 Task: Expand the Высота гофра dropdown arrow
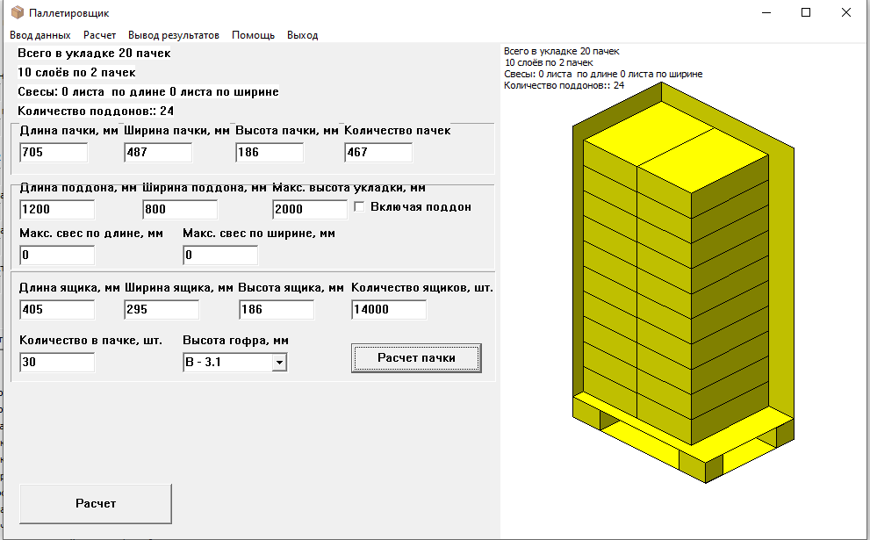tap(279, 363)
